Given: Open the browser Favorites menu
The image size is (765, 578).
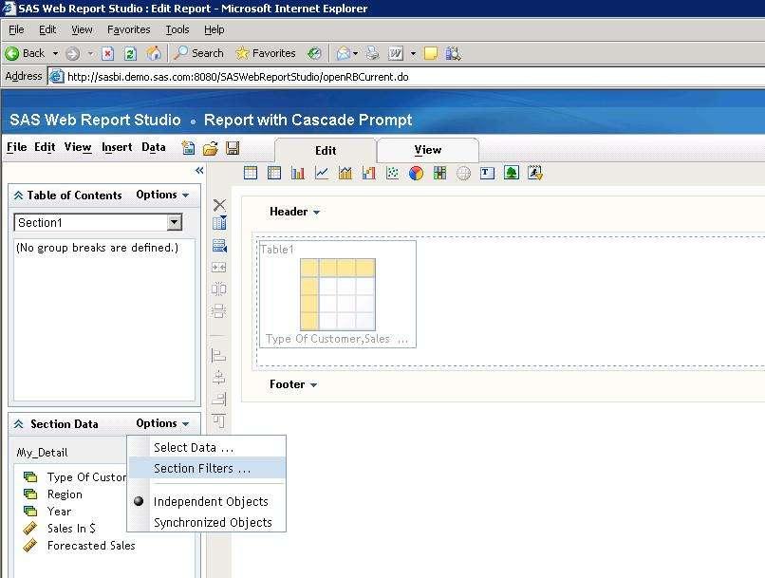Looking at the screenshot, I should pyautogui.click(x=129, y=29).
